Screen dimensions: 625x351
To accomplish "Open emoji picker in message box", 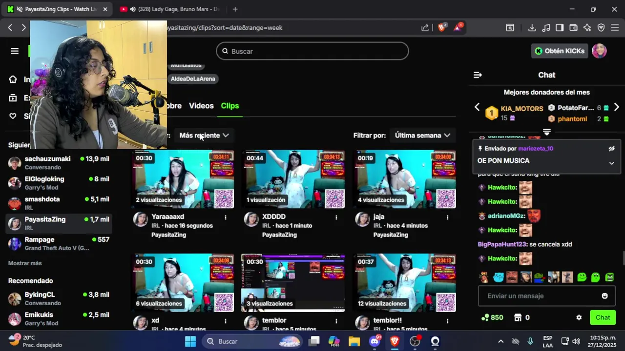I will pos(604,296).
